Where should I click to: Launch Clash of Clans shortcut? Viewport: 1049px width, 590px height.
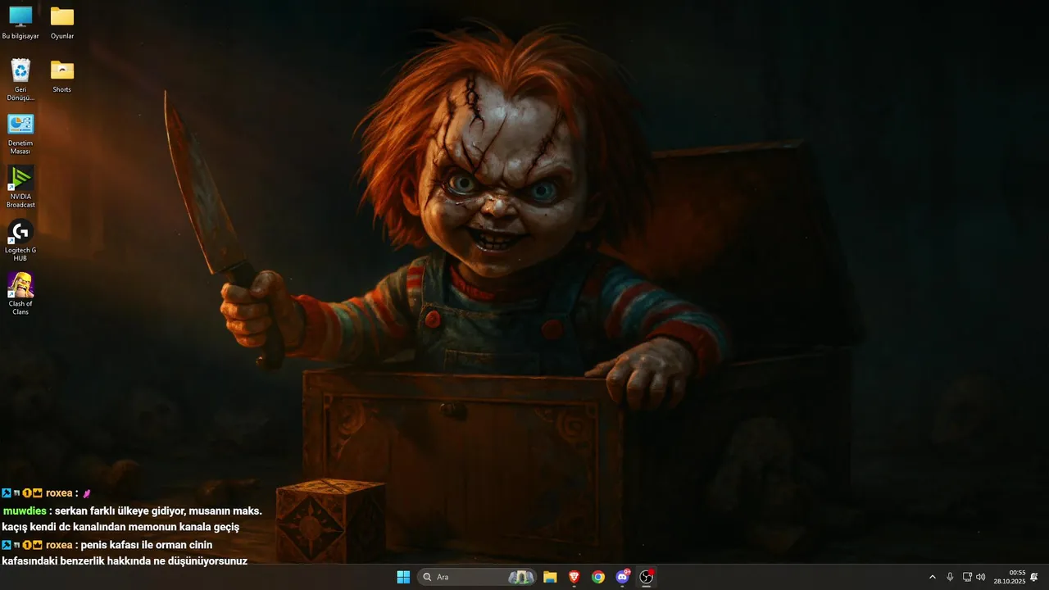(20, 293)
